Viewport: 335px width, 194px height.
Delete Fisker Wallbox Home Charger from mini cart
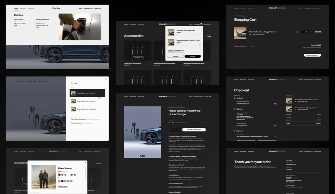pyautogui.click(x=200, y=45)
